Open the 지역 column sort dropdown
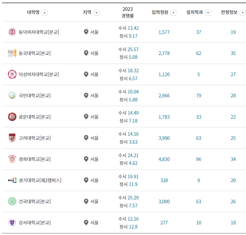The width and height of the screenshot is (246, 235). pyautogui.click(x=96, y=12)
